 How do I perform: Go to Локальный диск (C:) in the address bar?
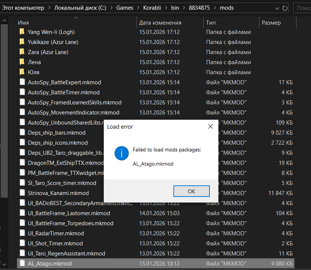click(x=78, y=8)
